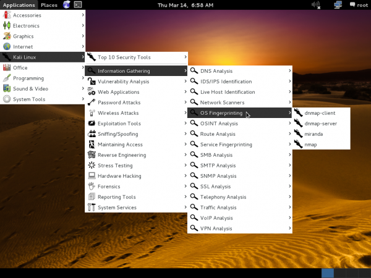Click the Sound & Video icon
The width and height of the screenshot is (371, 278).
click(x=7, y=88)
